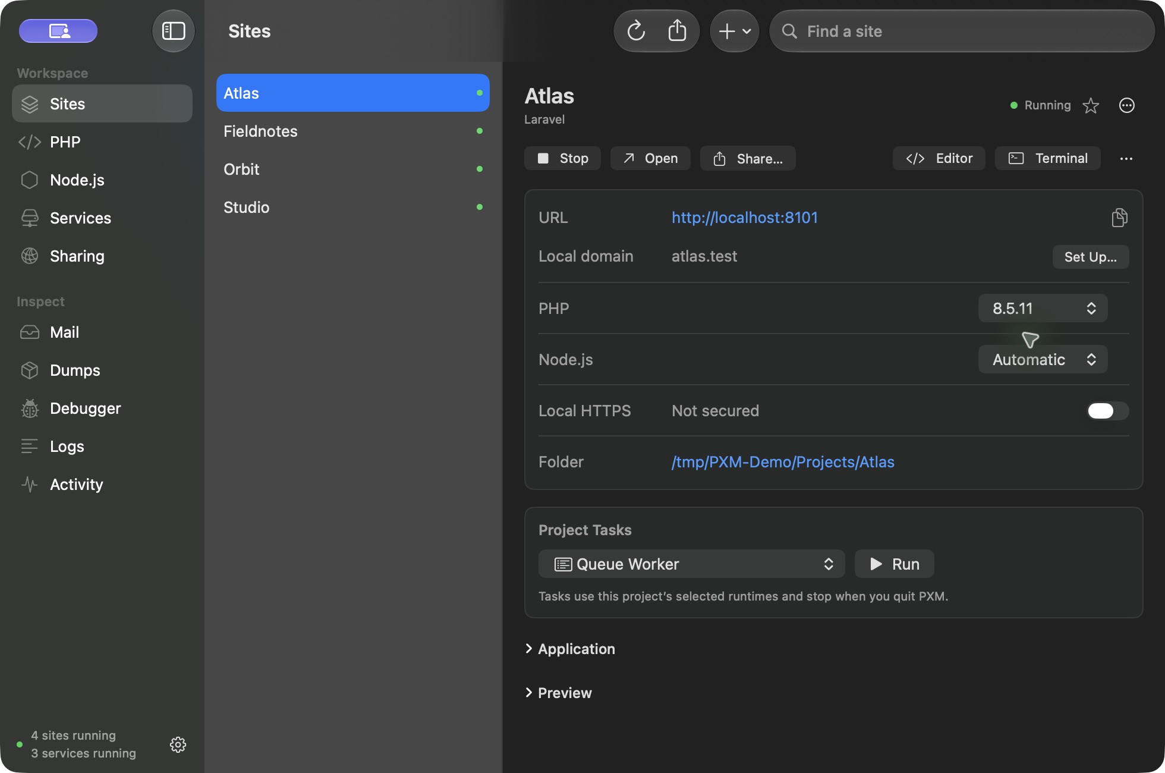Expand the Application section

[x=571, y=649]
